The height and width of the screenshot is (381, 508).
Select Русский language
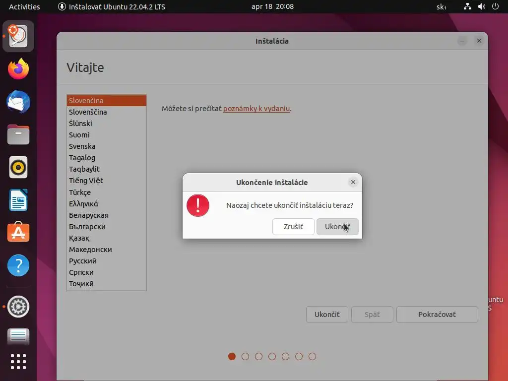pos(107,261)
